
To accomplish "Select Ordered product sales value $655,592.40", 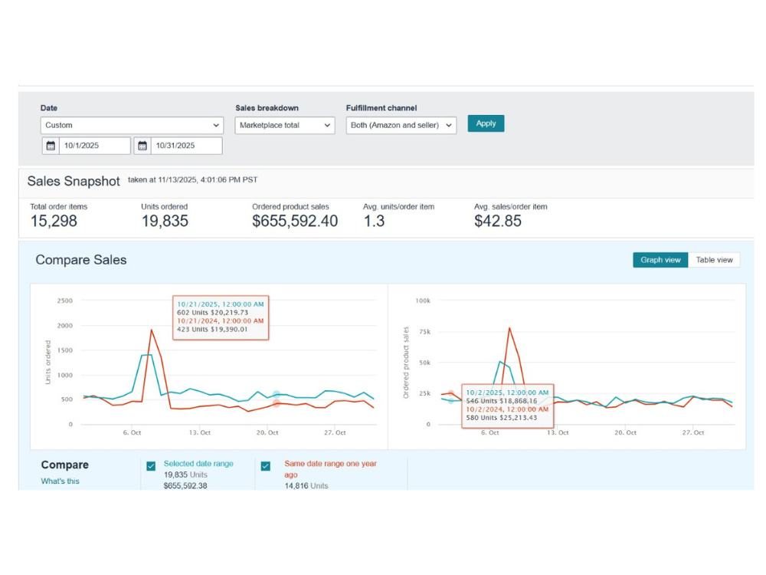I will (x=295, y=221).
